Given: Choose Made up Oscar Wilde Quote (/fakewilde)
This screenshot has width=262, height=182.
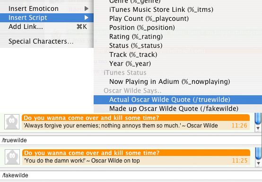Looking at the screenshot, I should click(x=178, y=109).
